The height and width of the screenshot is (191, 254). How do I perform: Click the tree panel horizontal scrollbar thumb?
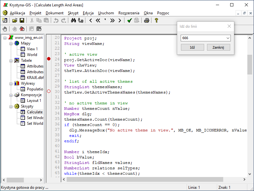pyautogui.click(x=15, y=180)
